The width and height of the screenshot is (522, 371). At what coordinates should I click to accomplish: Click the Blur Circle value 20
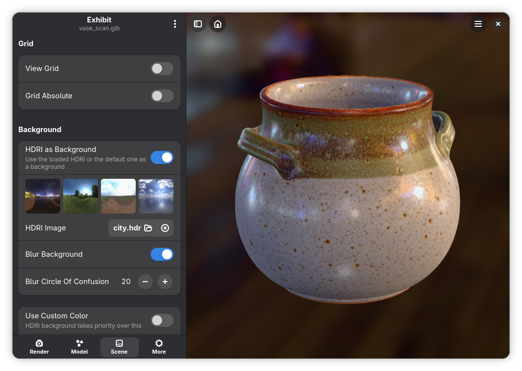tap(126, 282)
